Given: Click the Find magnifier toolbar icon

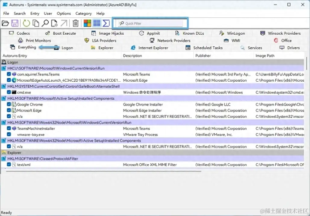Looking at the screenshot, I should (45, 23).
